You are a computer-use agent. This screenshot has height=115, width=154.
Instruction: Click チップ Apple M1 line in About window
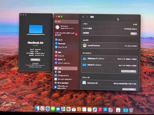click(35, 49)
